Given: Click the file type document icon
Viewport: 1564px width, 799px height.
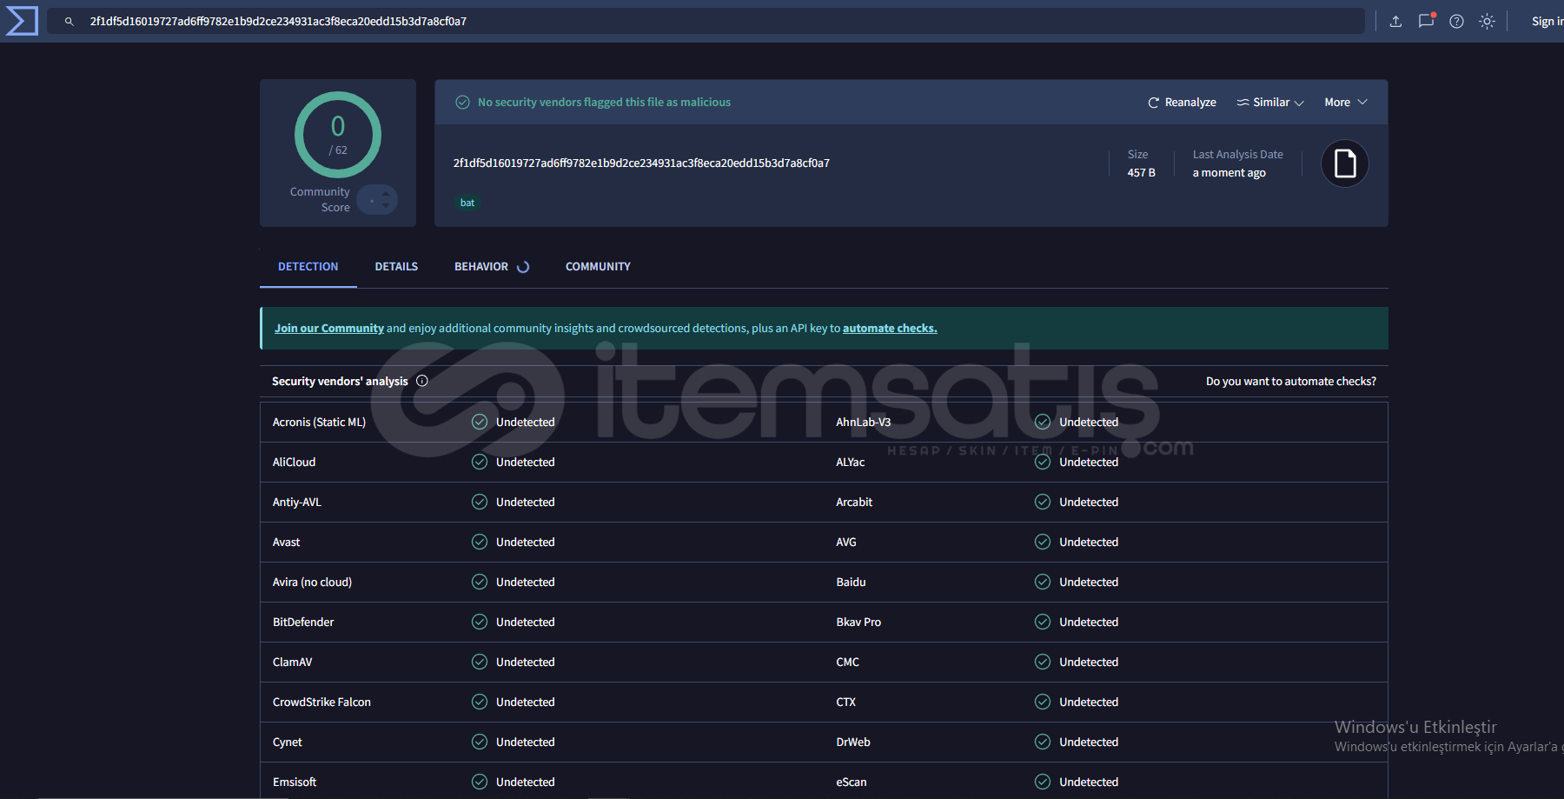Looking at the screenshot, I should click(x=1344, y=163).
